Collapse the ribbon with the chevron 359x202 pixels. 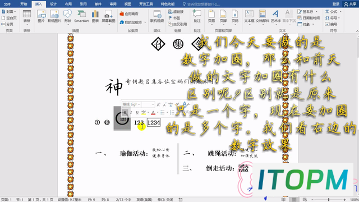pos(357,31)
